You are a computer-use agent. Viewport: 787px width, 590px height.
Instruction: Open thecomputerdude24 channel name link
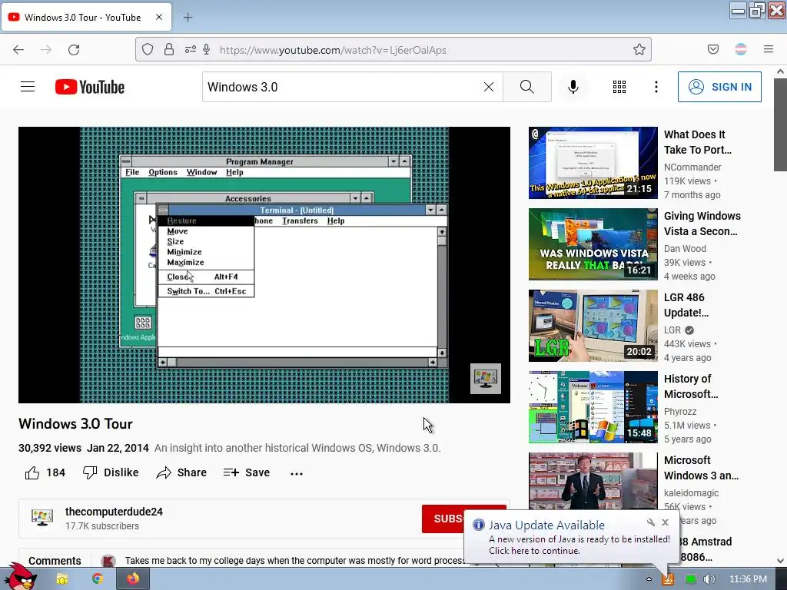coord(114,512)
